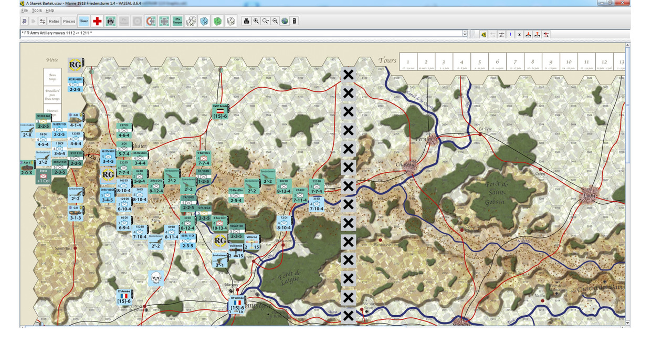Open the File menu

[25, 11]
